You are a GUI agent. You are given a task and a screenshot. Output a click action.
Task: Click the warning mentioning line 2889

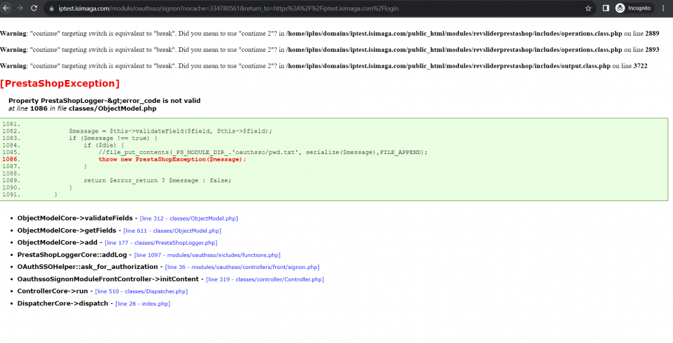click(330, 34)
